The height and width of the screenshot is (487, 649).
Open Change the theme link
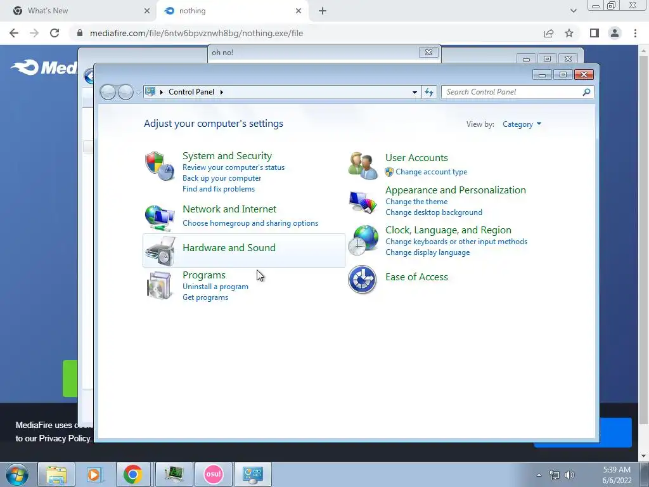point(416,202)
